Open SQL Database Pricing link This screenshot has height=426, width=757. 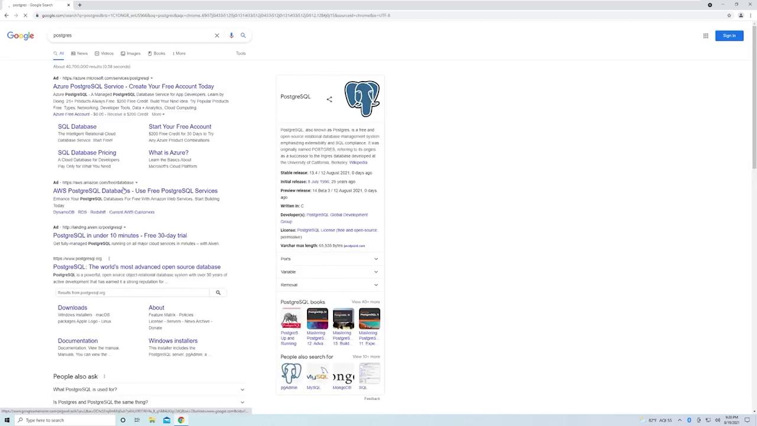(x=87, y=153)
